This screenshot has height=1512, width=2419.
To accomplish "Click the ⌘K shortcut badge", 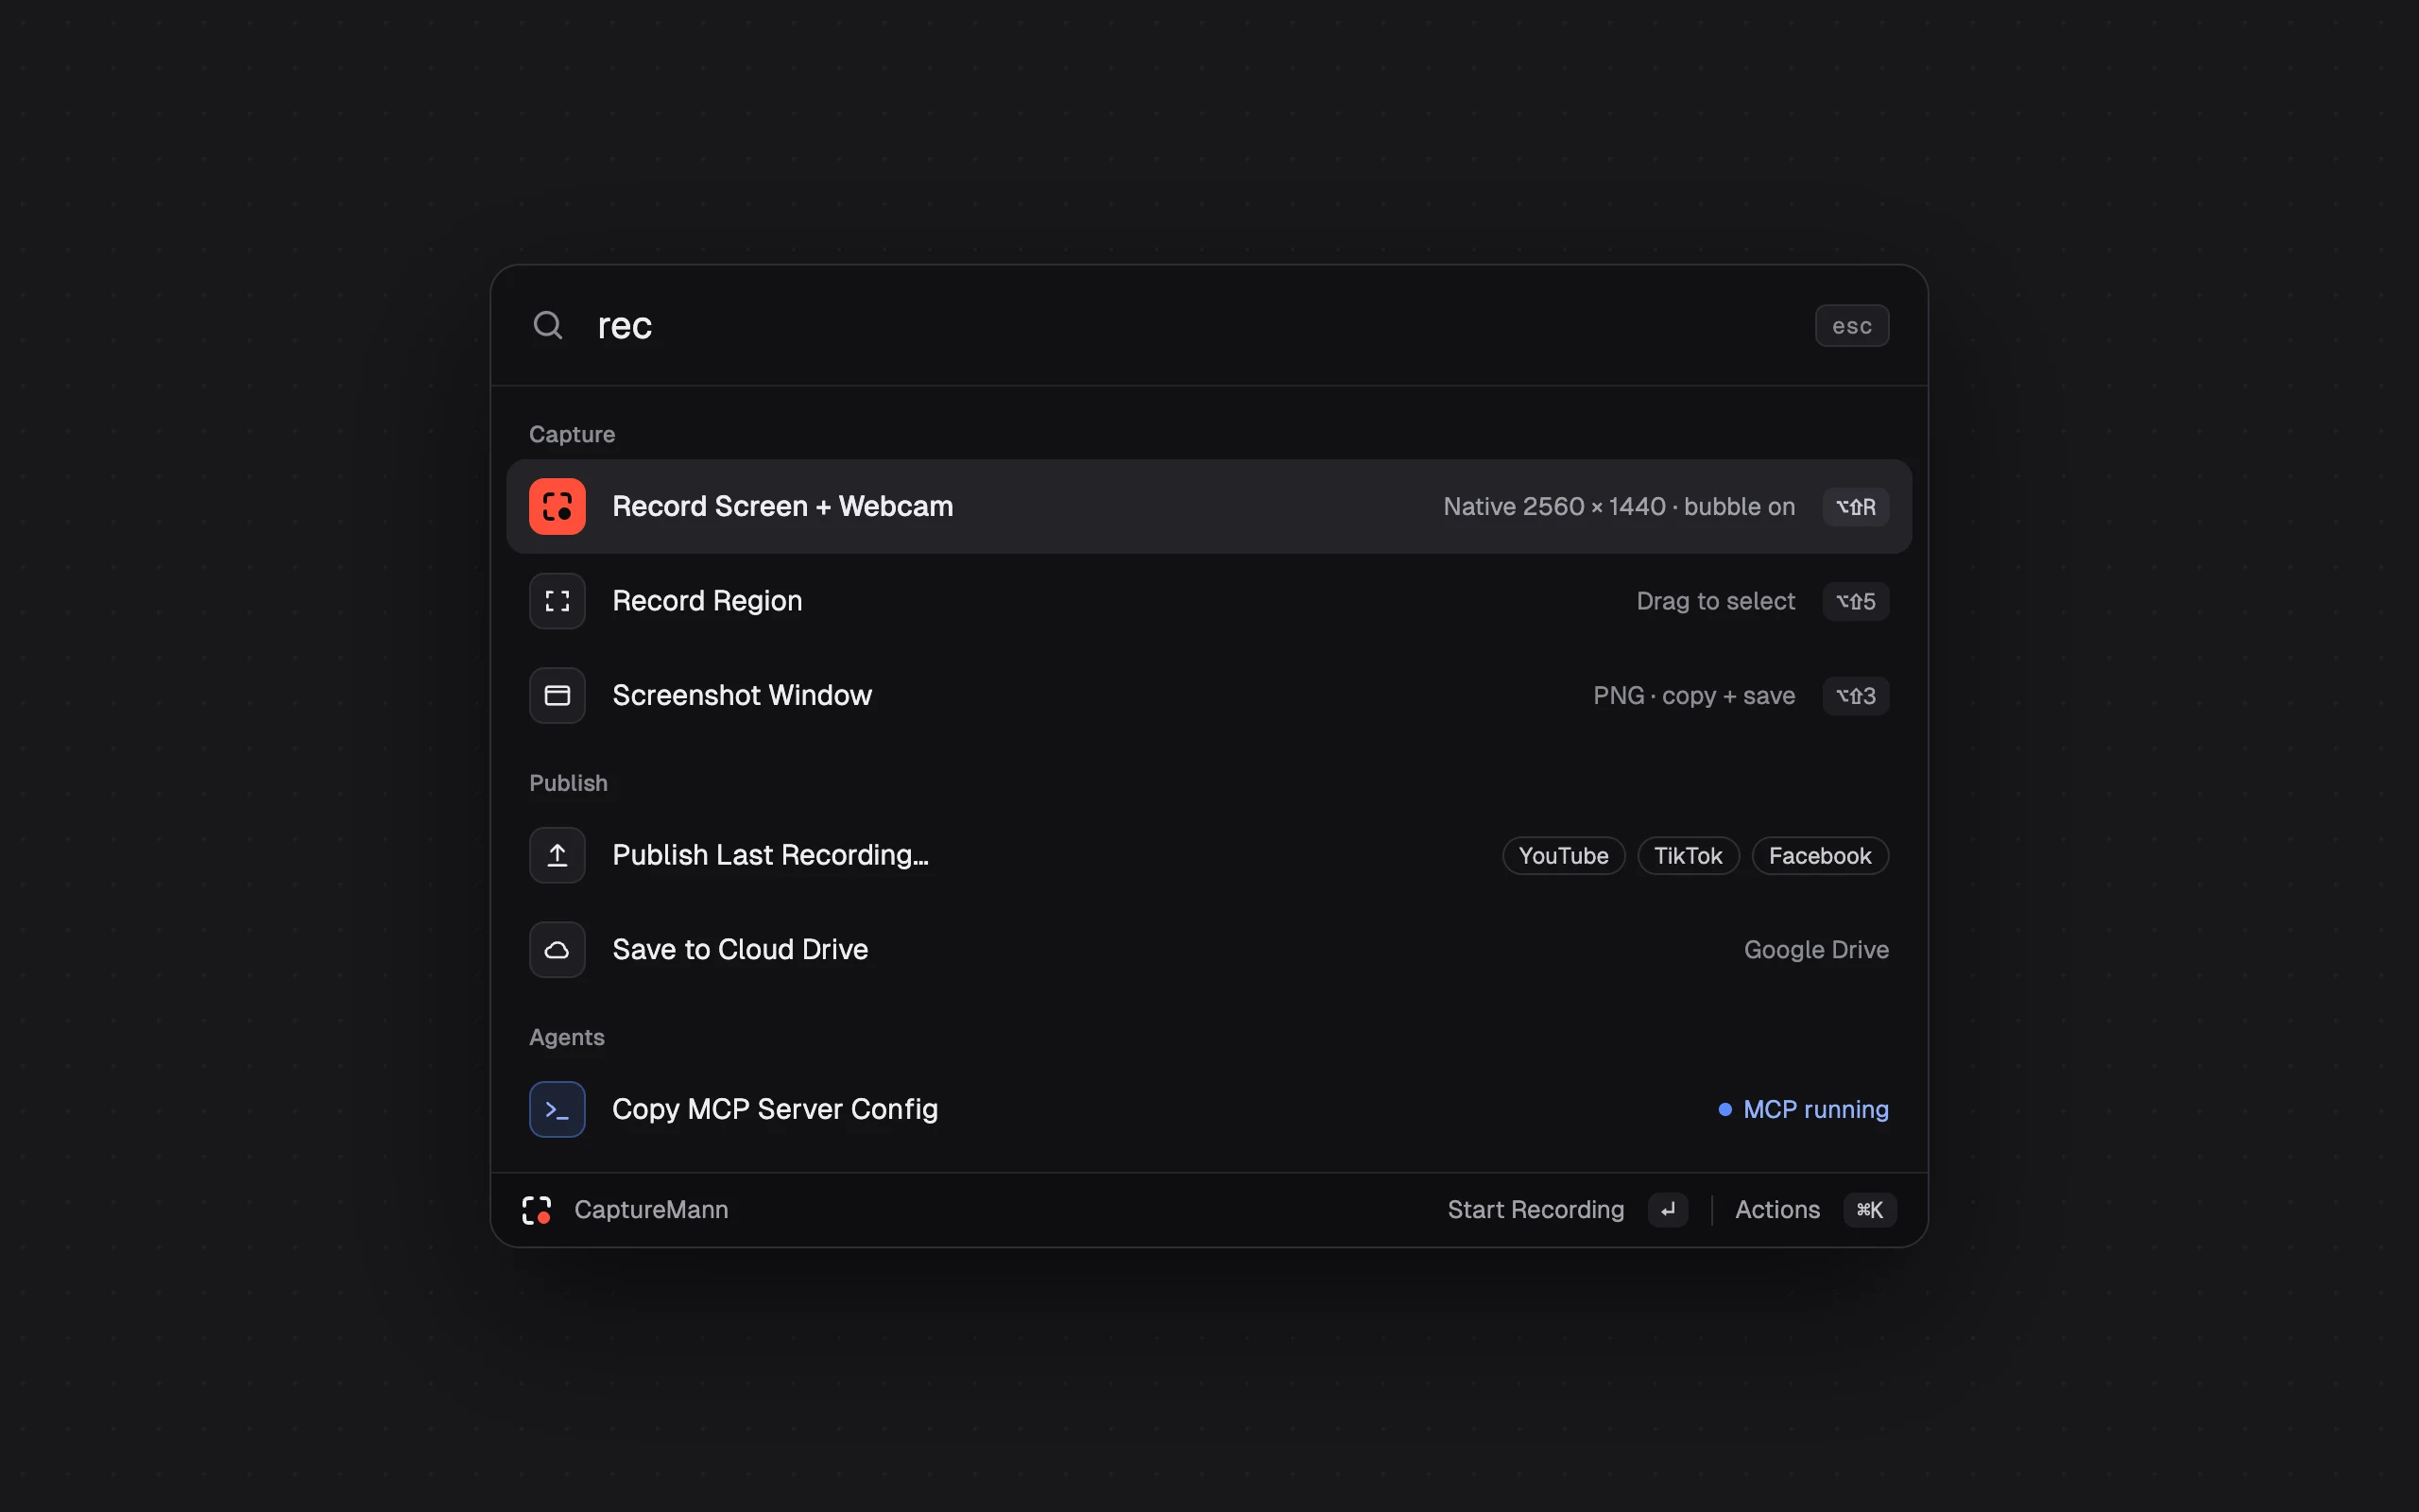I will point(1869,1210).
